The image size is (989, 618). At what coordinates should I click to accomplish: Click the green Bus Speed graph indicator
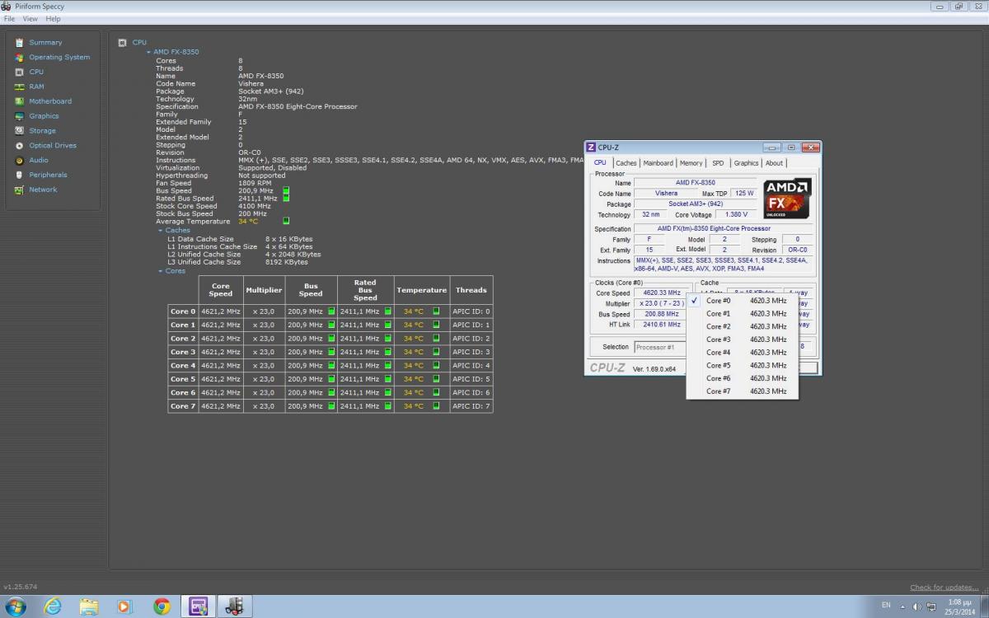[286, 190]
